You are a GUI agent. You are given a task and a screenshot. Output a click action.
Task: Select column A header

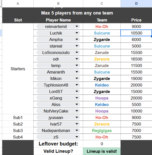pyautogui.click(x=18, y=3)
